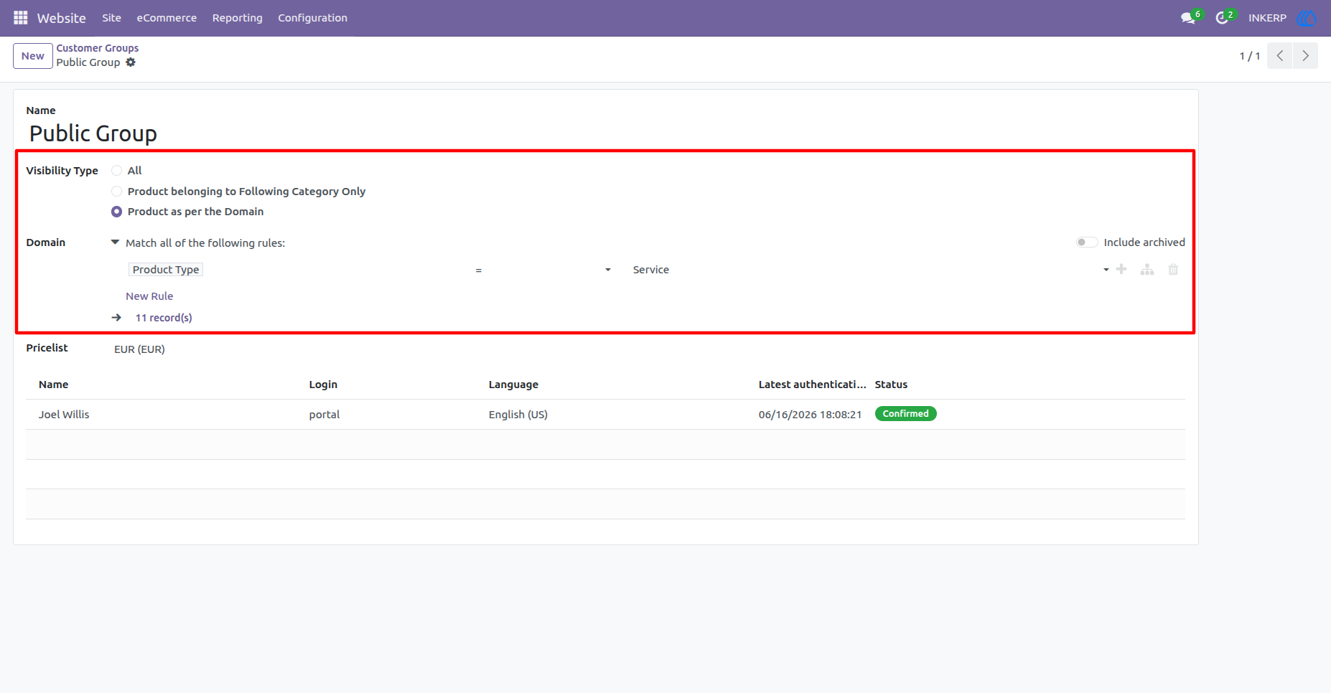Toggle the Include archived switch

(x=1087, y=242)
